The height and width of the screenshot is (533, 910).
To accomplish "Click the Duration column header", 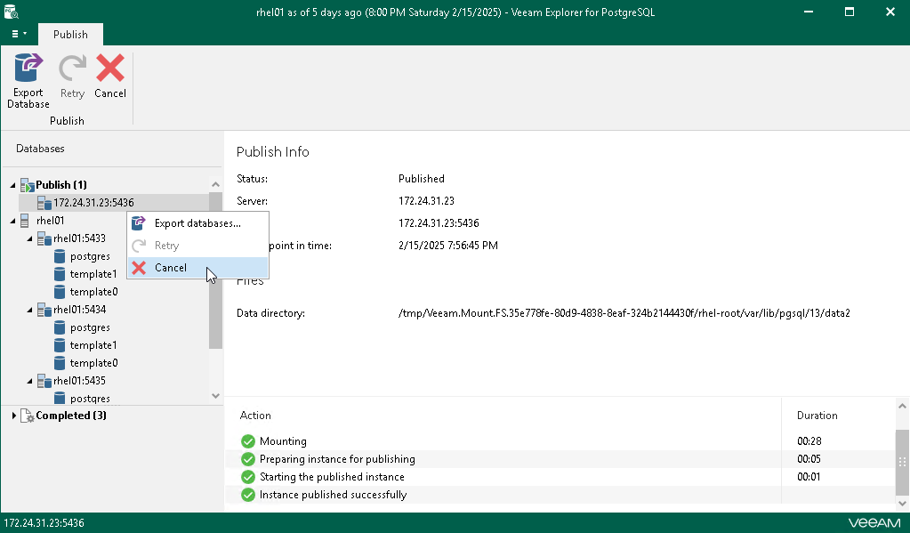I will (817, 416).
